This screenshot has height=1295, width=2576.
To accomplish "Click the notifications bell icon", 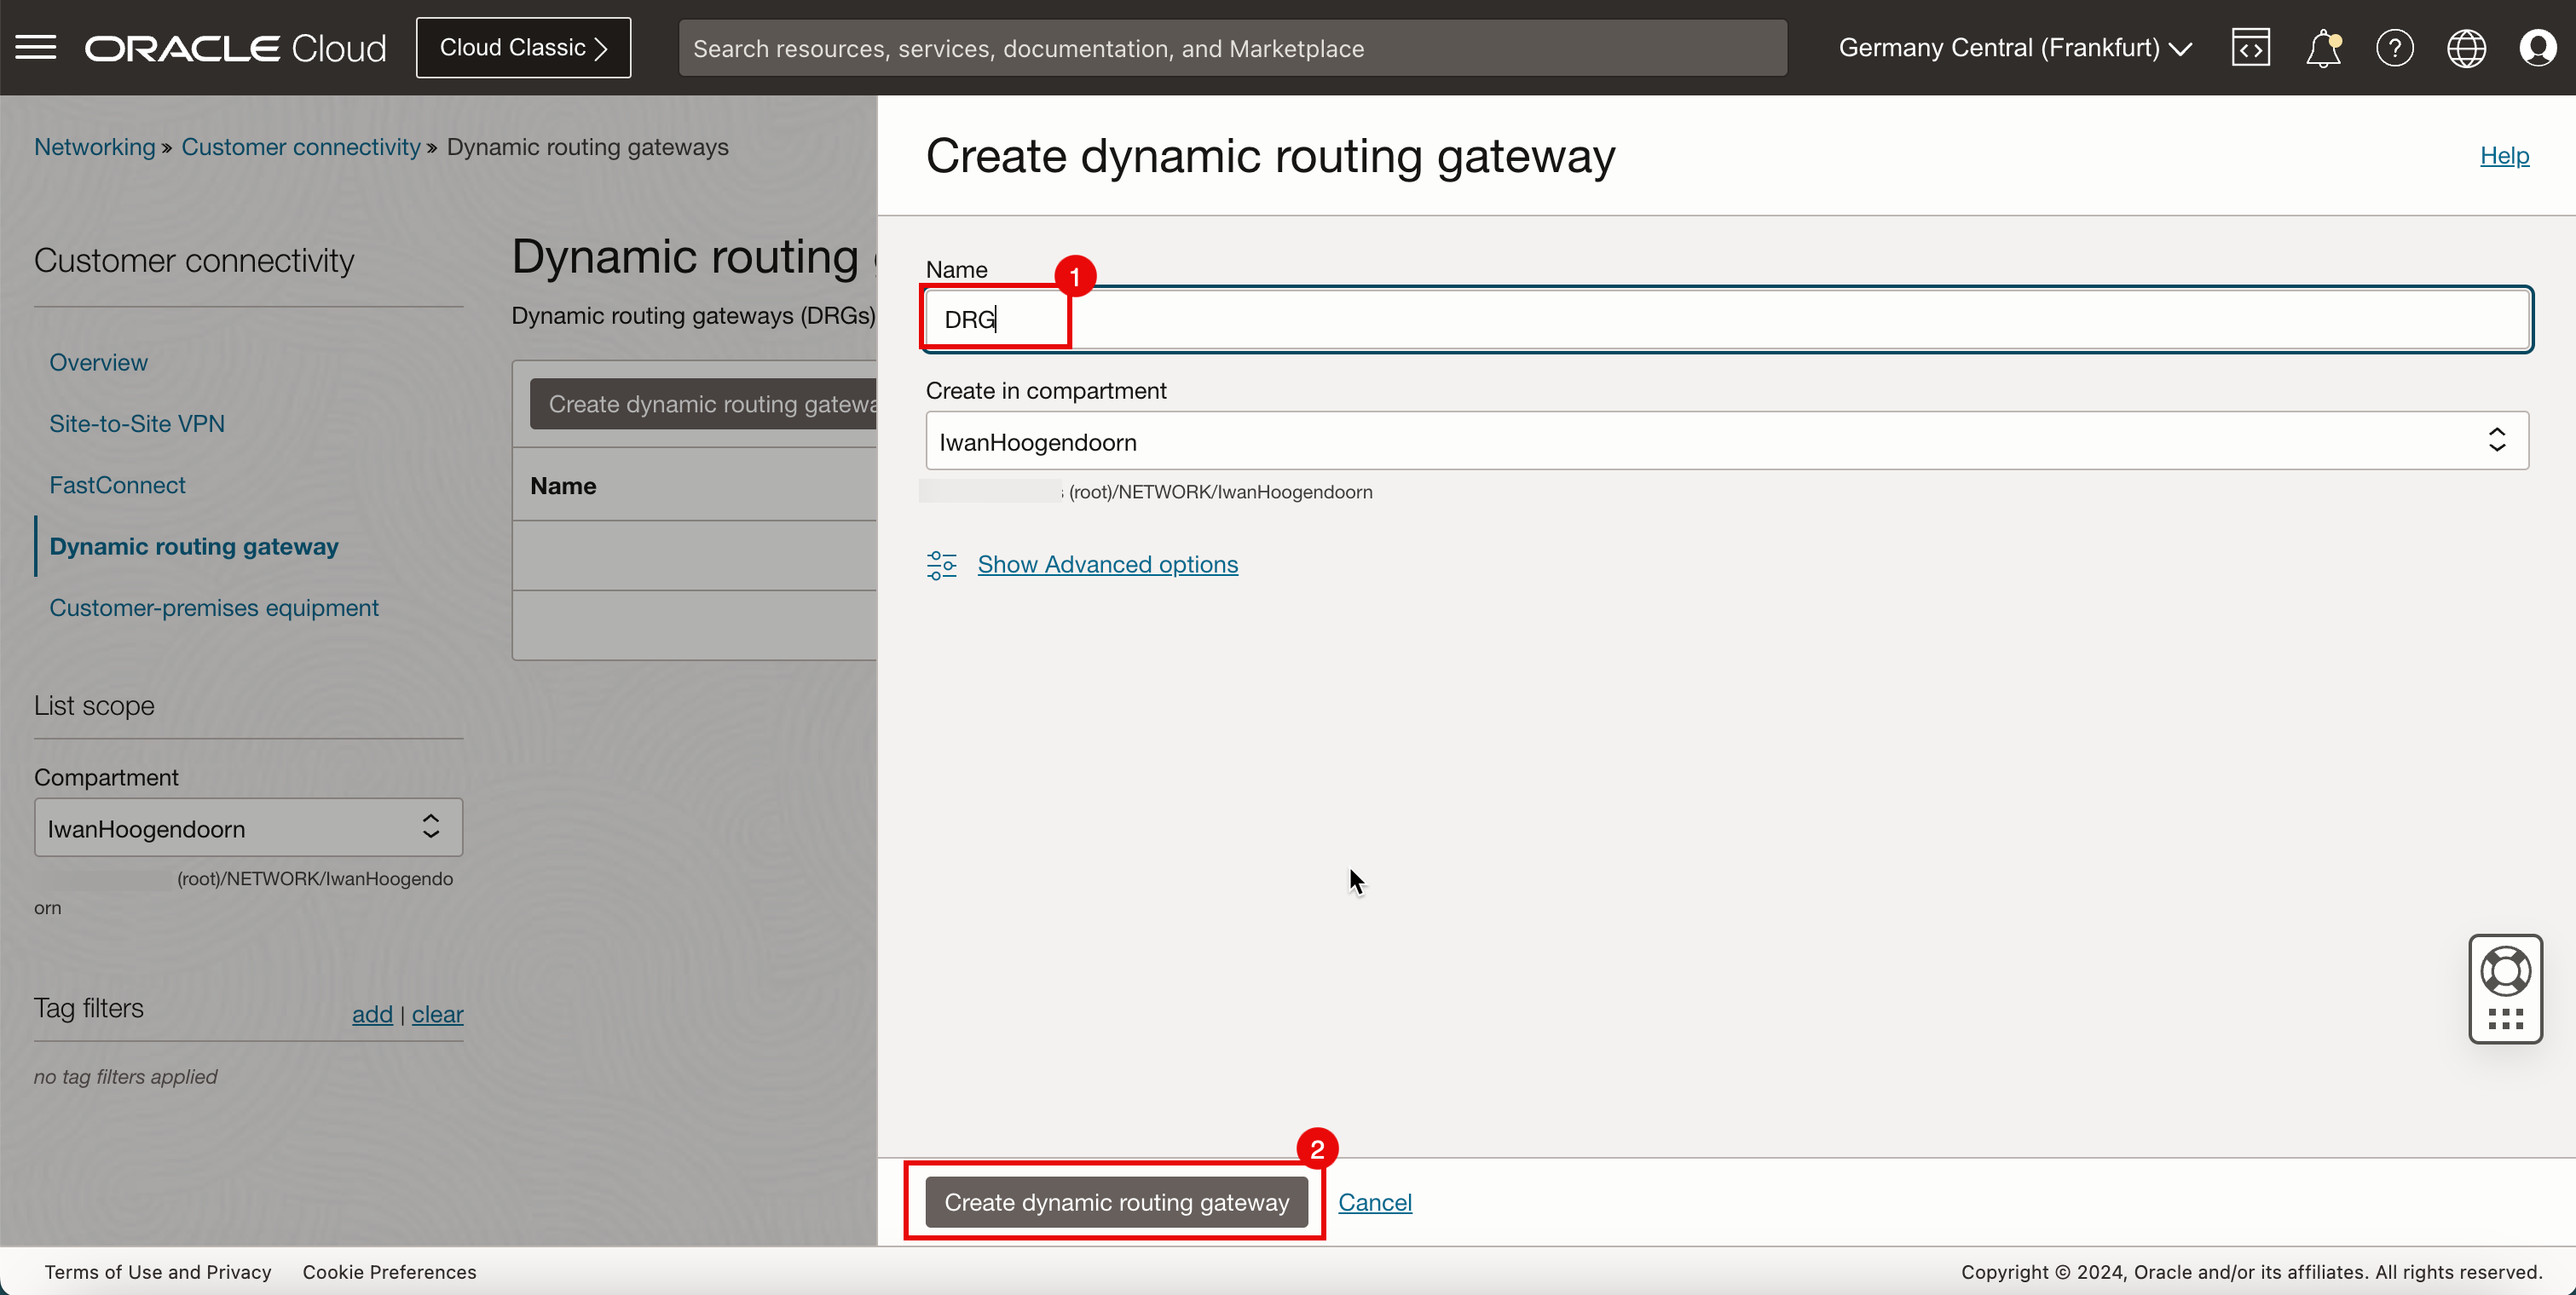I will [2321, 48].
